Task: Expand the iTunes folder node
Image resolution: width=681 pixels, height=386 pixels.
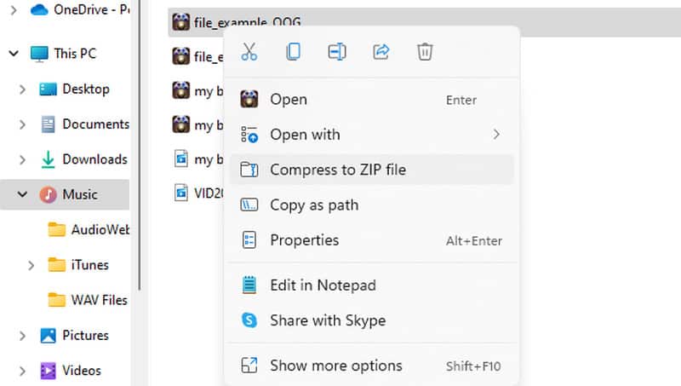Action: (x=31, y=265)
